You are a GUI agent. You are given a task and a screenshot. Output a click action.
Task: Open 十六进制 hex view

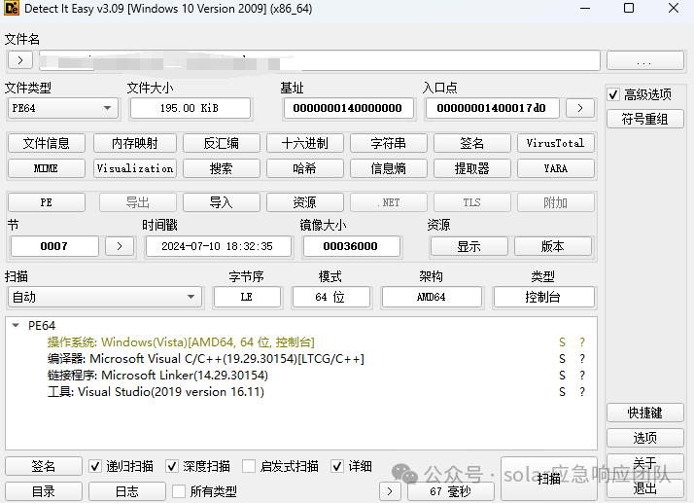(x=305, y=143)
